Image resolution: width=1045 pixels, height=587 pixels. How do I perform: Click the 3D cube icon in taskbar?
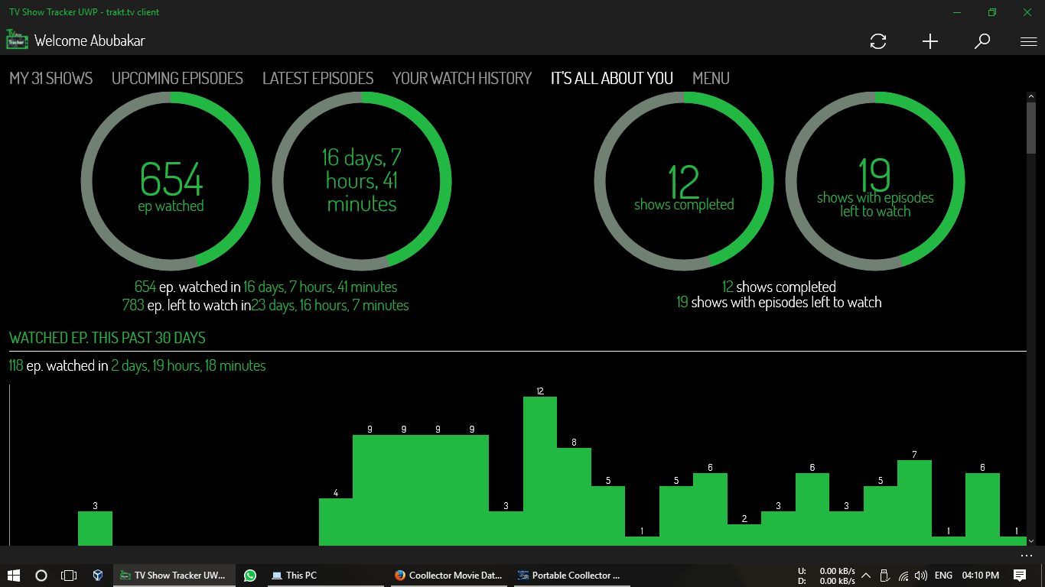pyautogui.click(x=98, y=576)
